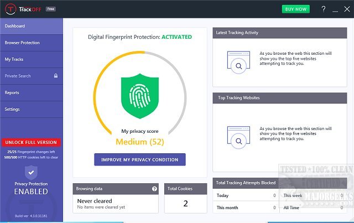Image resolution: width=354 pixels, height=223 pixels.
Task: Click No items were cleared yet text
Action: (101, 207)
